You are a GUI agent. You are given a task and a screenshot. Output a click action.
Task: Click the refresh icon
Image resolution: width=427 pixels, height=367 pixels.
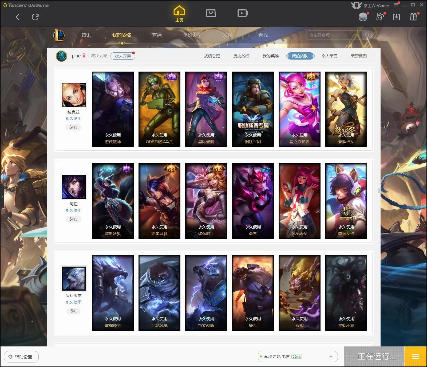click(x=35, y=17)
